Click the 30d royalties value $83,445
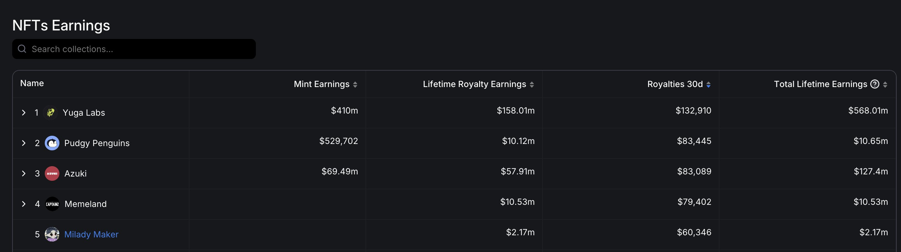The width and height of the screenshot is (901, 252). 694,141
